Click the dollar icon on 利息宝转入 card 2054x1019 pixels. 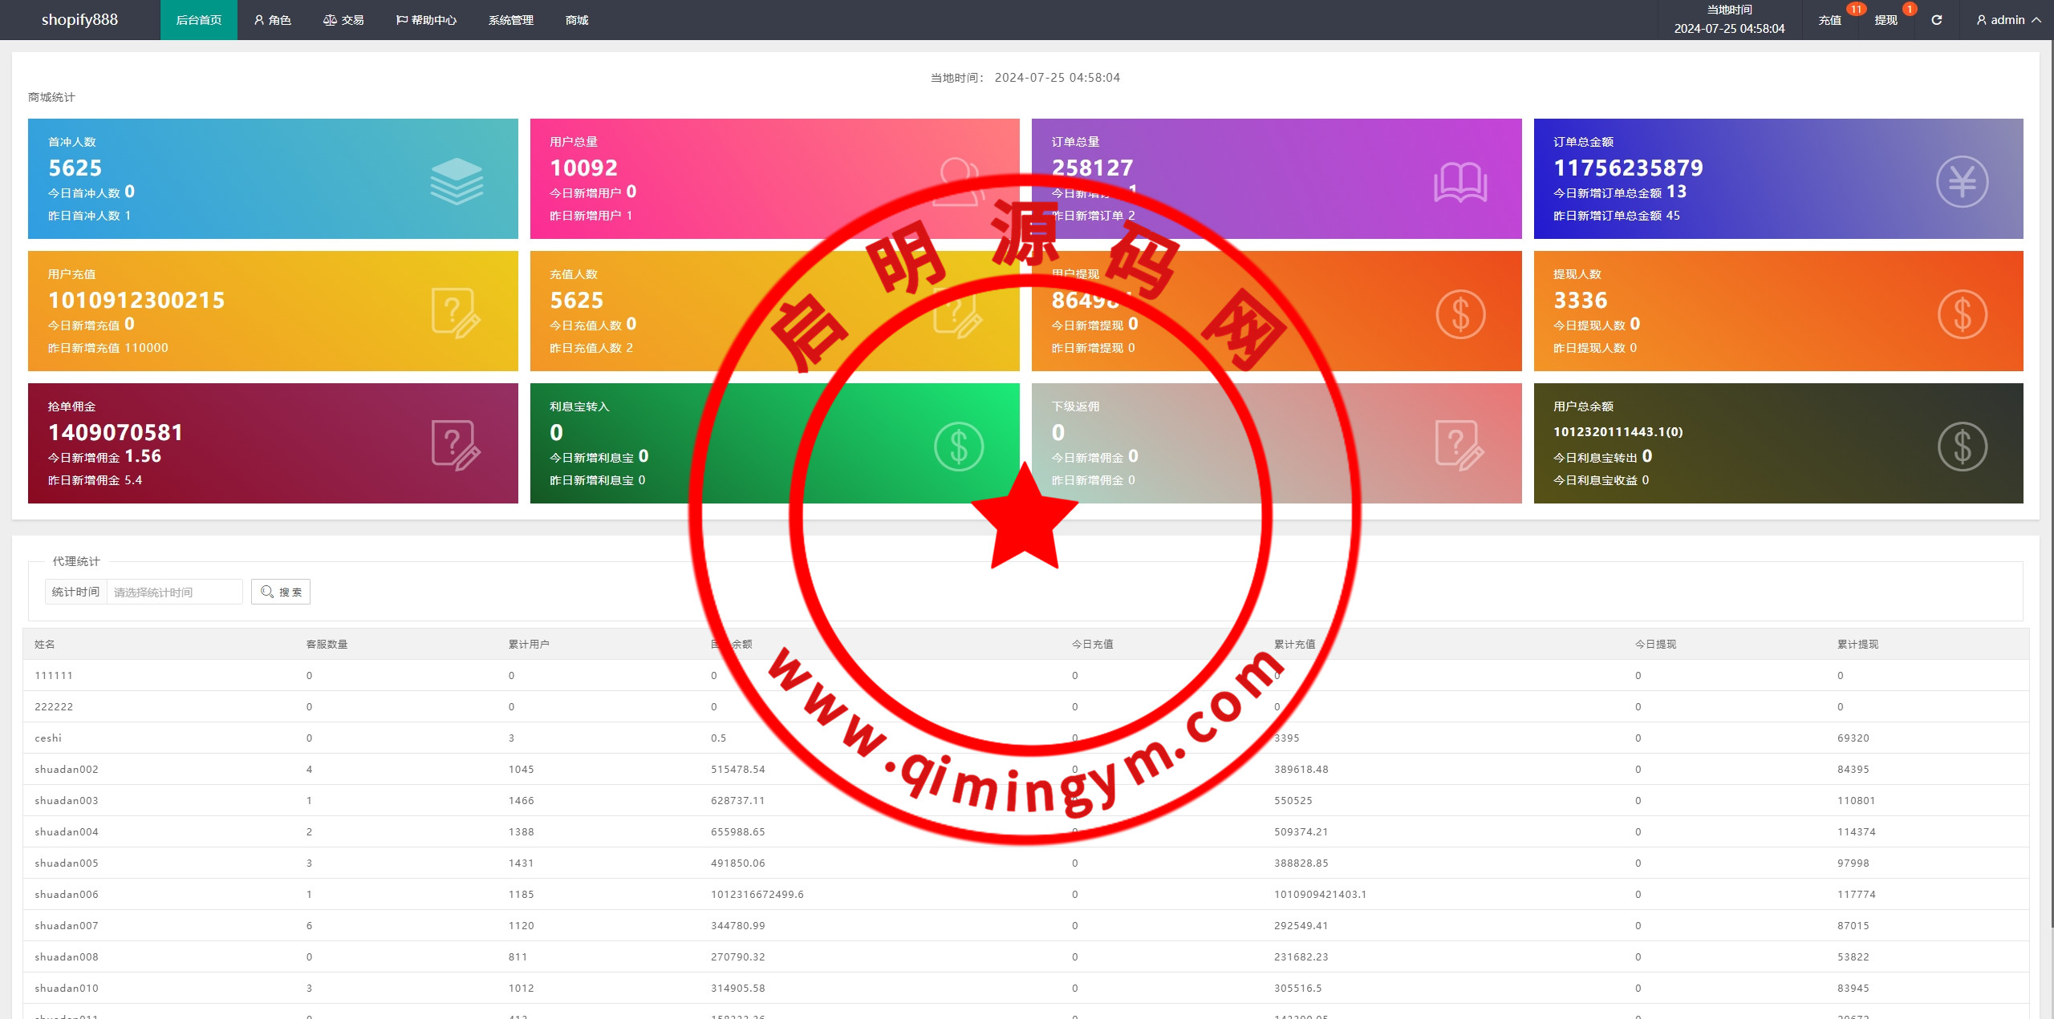tap(958, 446)
